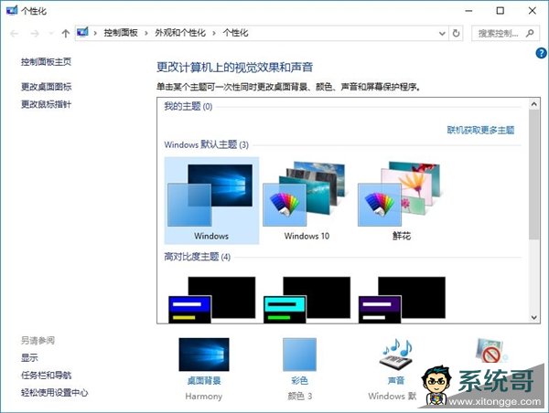Maximize the 个性化 window
Image resolution: width=549 pixels, height=413 pixels.
[x=501, y=11]
